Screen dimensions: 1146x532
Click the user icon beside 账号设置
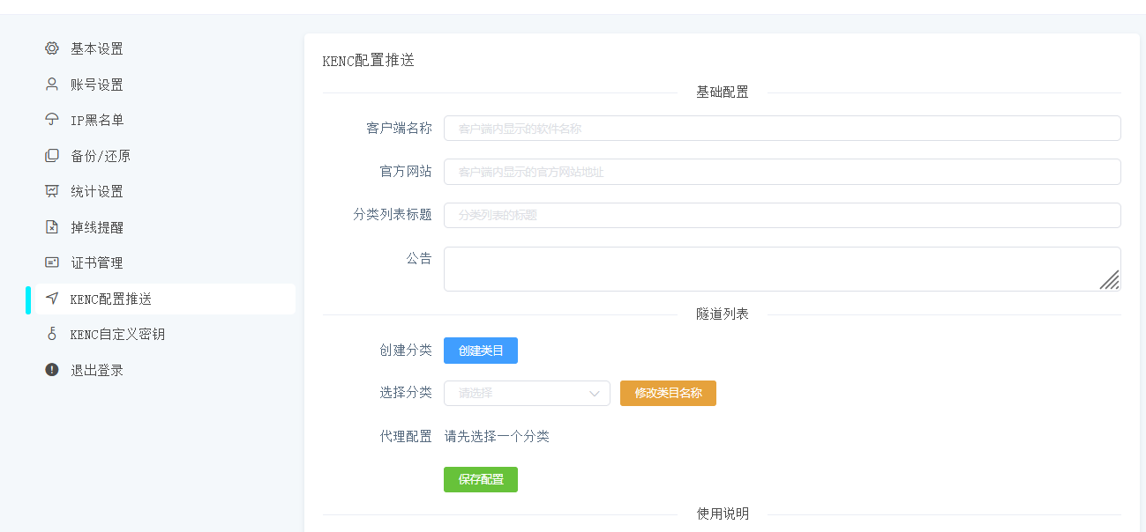click(x=52, y=85)
